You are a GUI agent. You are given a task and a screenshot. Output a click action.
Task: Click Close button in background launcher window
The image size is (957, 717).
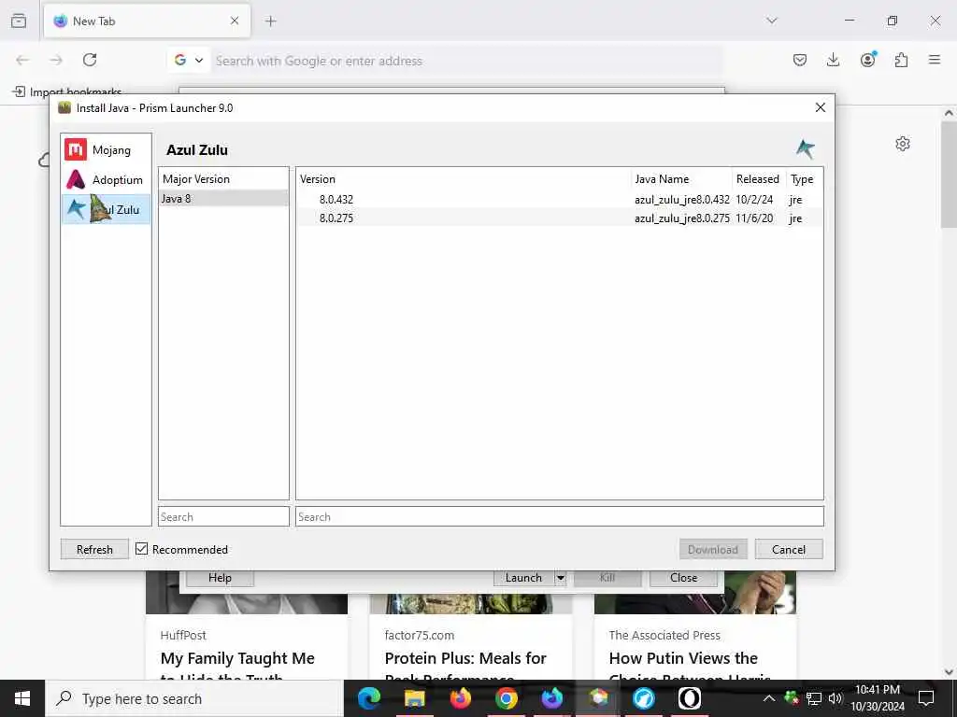683,577
